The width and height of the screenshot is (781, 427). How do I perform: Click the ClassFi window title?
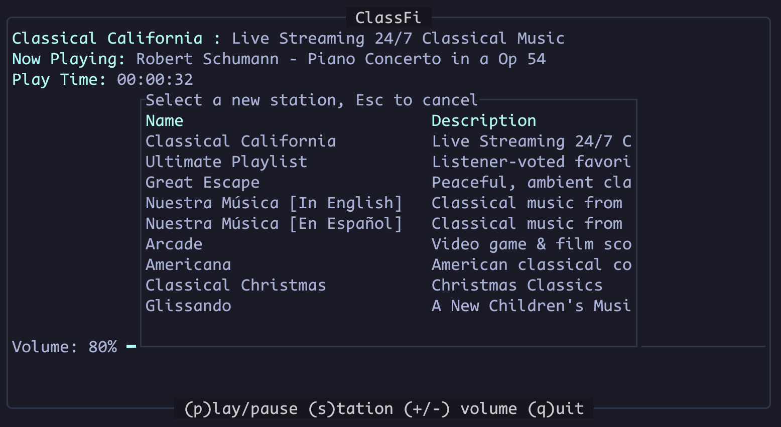click(x=388, y=18)
